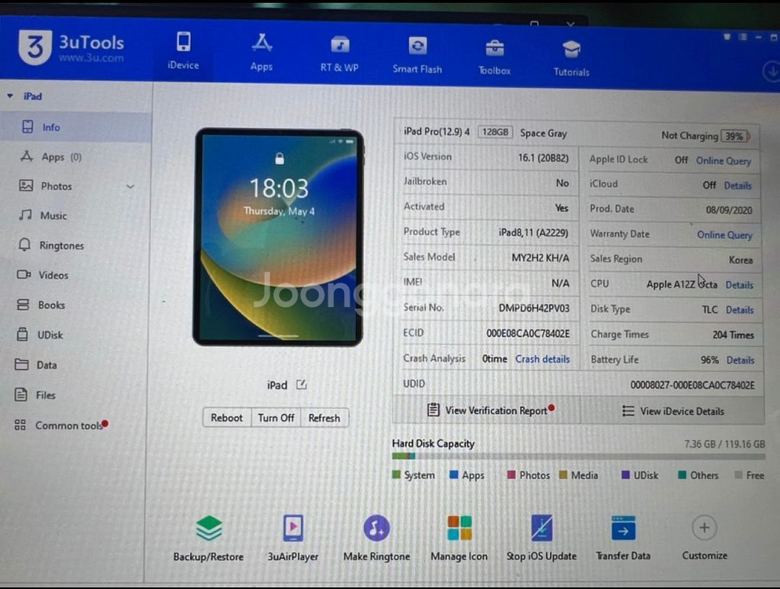This screenshot has width=780, height=589.
Task: Expand the Photos submenu chevron
Action: tap(130, 187)
